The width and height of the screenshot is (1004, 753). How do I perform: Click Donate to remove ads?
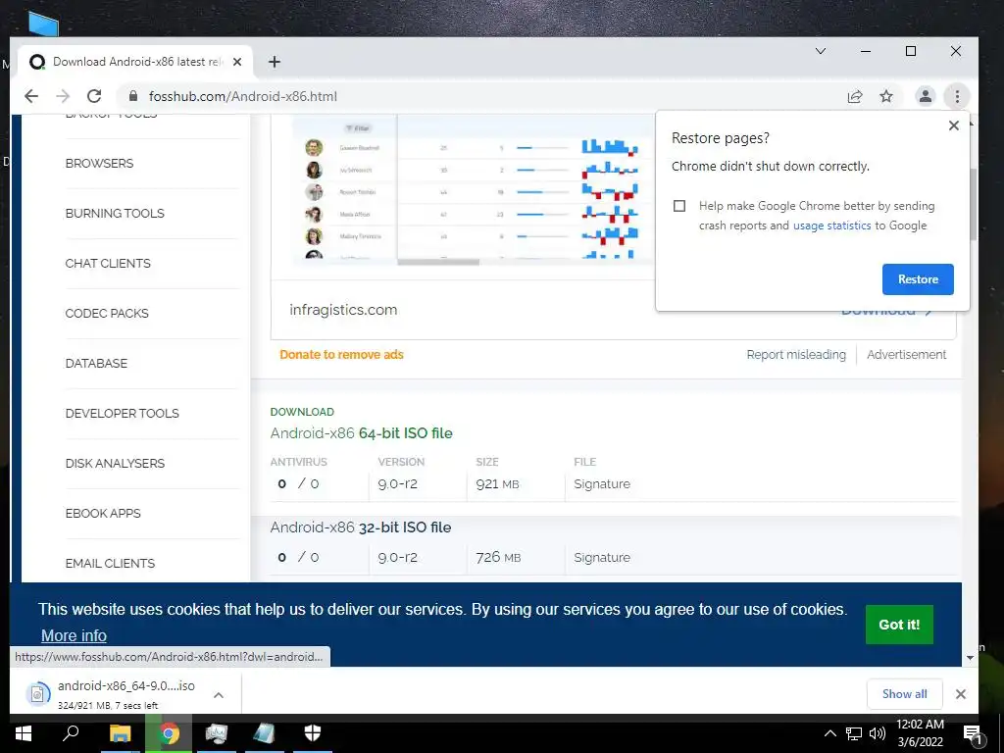coord(341,354)
